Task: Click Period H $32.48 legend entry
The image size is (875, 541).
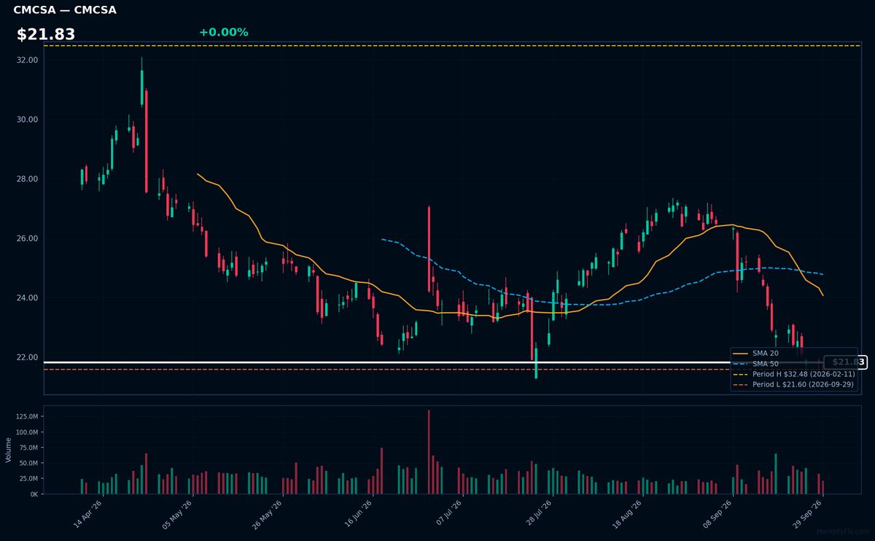Action: 794,374
